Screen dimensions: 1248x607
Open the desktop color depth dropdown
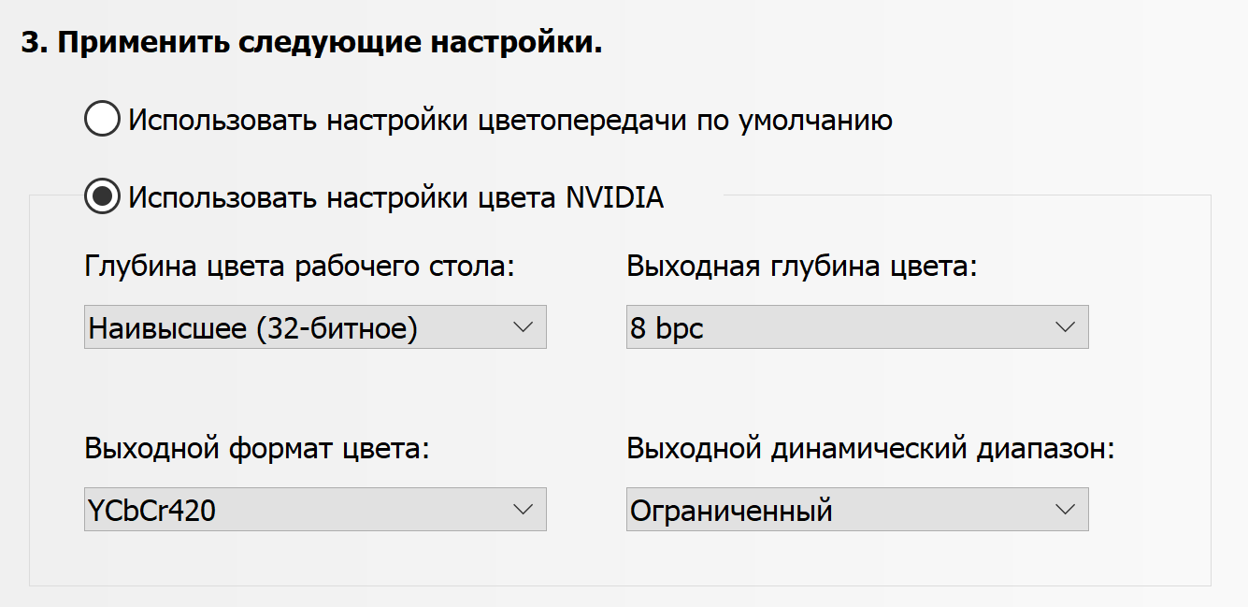pos(315,327)
